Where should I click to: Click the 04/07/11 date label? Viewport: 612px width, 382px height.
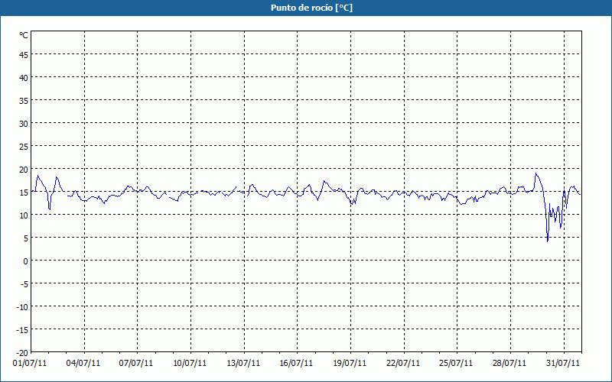coord(83,364)
